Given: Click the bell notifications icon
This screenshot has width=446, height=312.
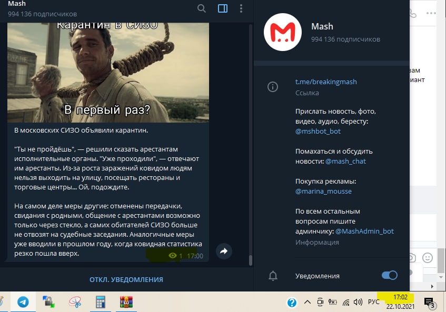Looking at the screenshot, I should tap(273, 276).
